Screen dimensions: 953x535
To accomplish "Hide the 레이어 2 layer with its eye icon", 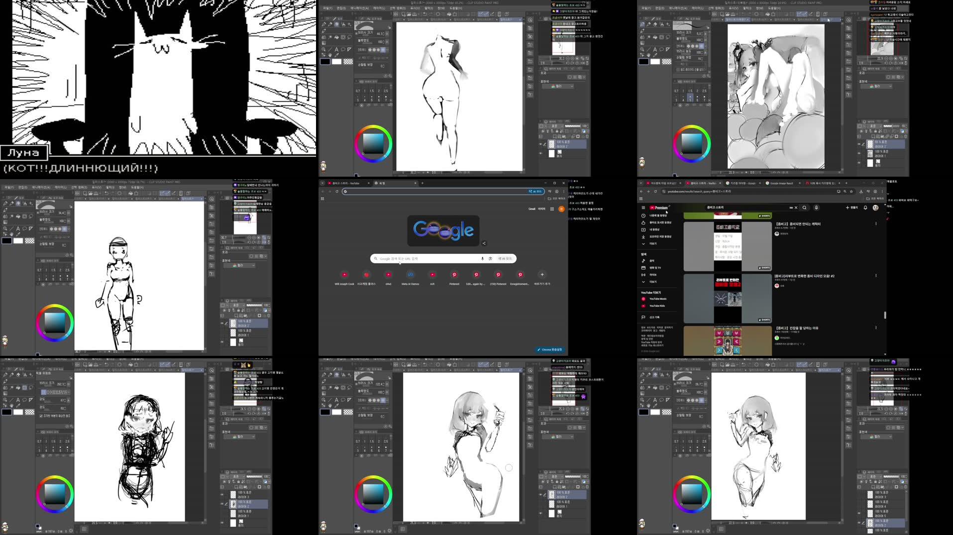I will coord(541,494).
